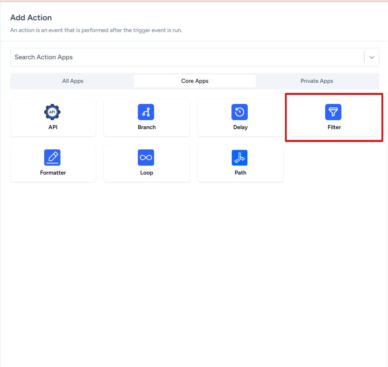This screenshot has width=388, height=367.
Task: Click the "Formatter" card label
Action: (x=53, y=173)
